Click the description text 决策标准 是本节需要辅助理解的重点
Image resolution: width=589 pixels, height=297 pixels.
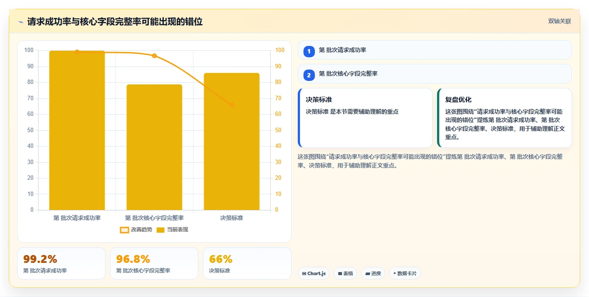point(352,112)
